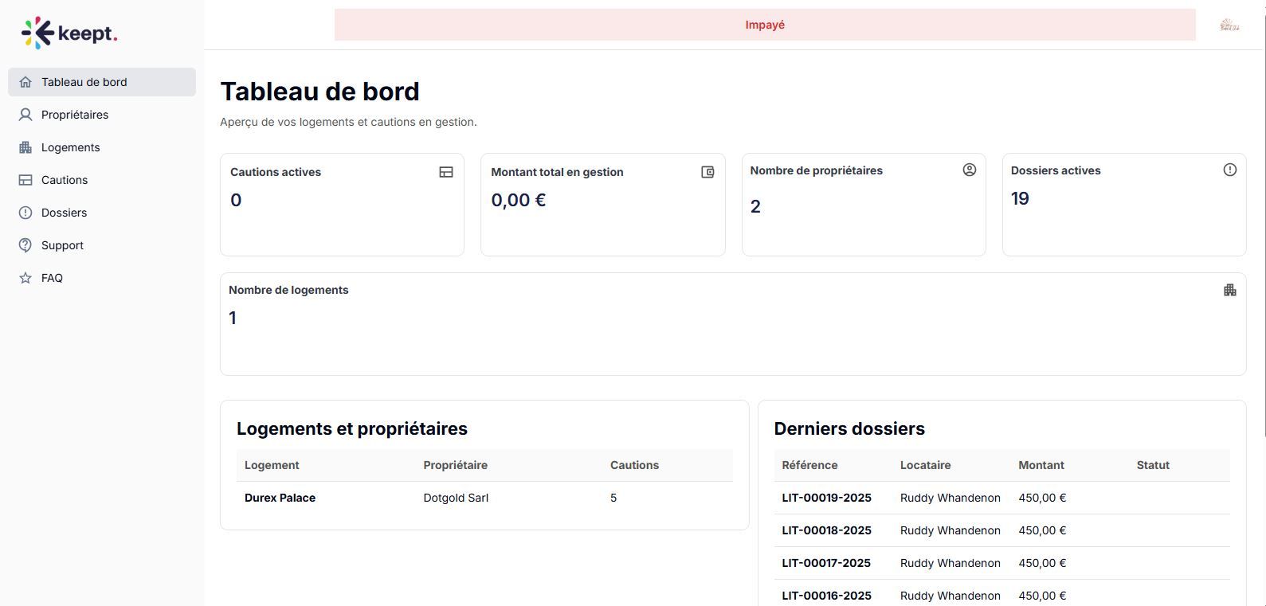
Task: Click the alert icon in Dossiers actives card
Action: [1229, 170]
